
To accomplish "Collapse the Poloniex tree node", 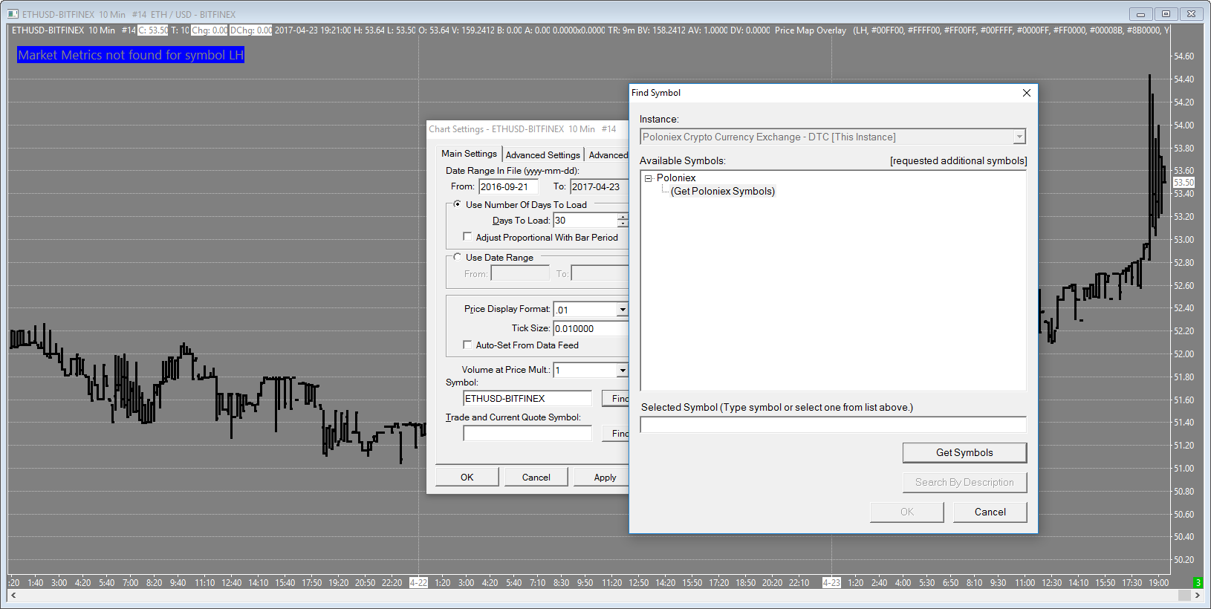I will coord(649,178).
